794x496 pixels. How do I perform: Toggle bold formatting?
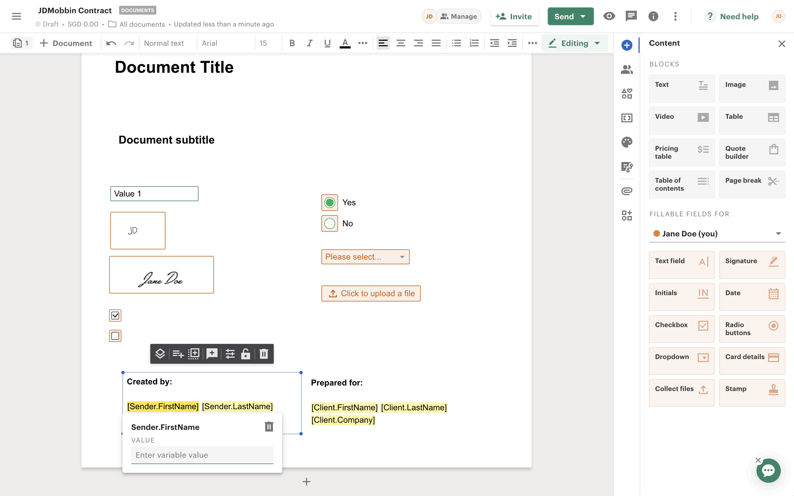tap(292, 43)
